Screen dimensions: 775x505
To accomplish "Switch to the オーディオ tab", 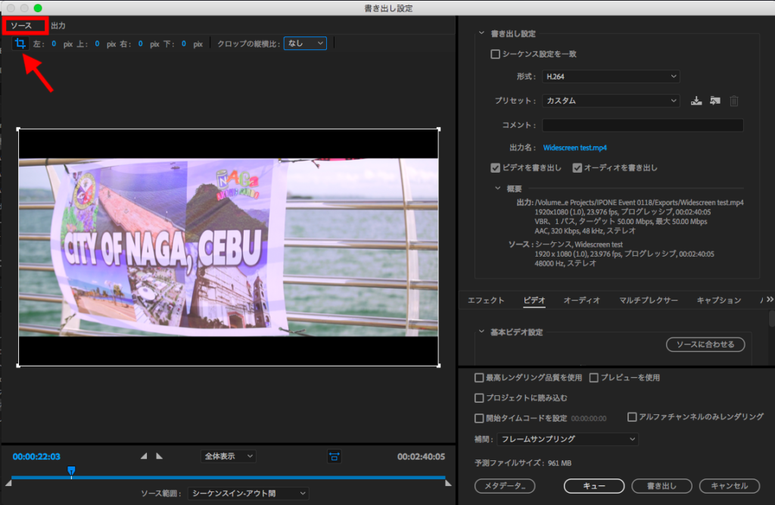I will [581, 301].
